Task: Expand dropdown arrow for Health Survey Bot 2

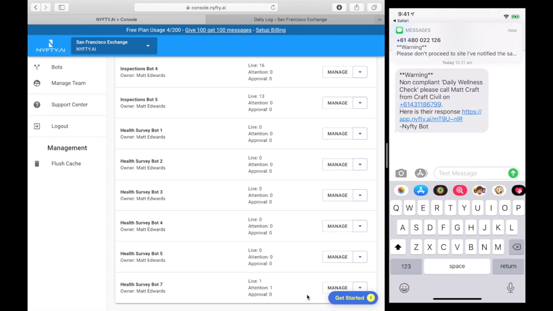Action: (x=360, y=164)
